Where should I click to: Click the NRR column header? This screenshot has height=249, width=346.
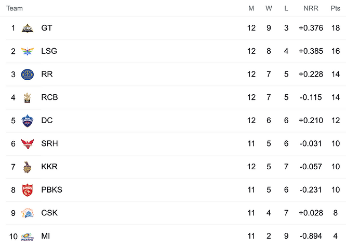point(311,8)
